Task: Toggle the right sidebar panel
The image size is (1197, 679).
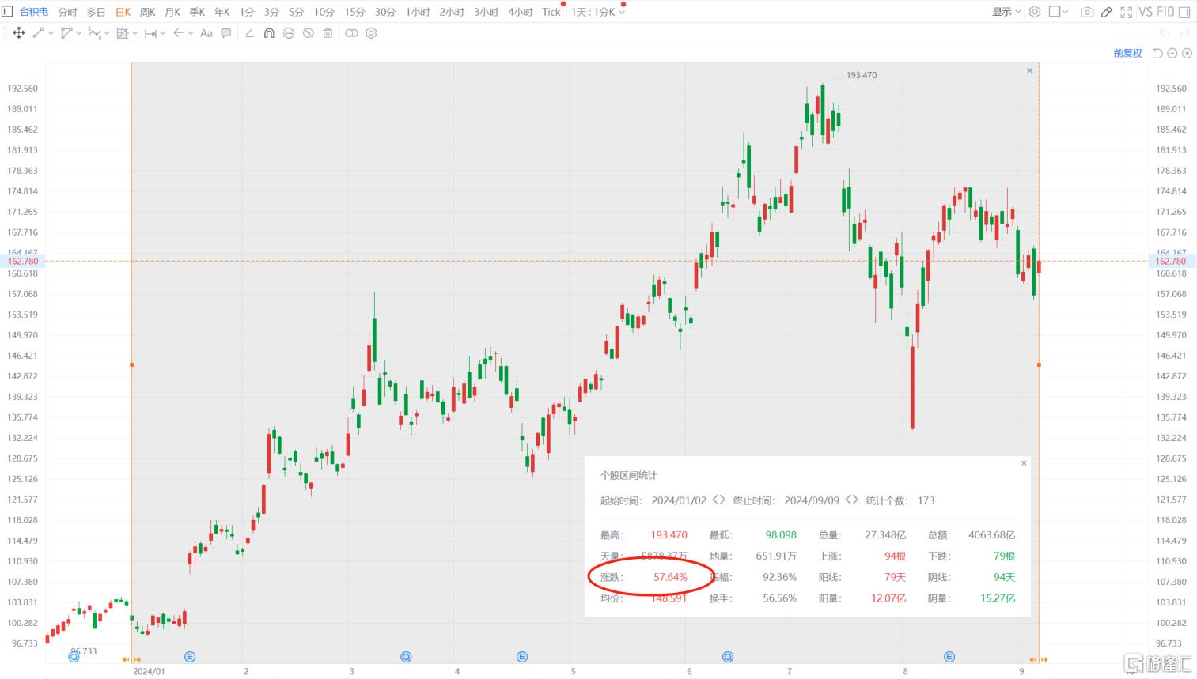Action: tap(1184, 12)
